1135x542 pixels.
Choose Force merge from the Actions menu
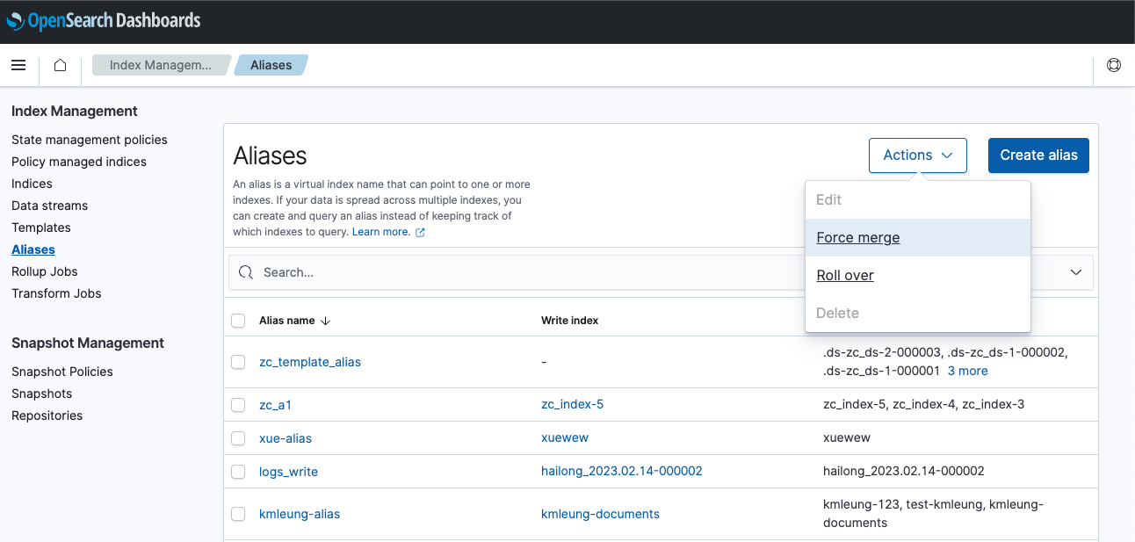pos(857,237)
